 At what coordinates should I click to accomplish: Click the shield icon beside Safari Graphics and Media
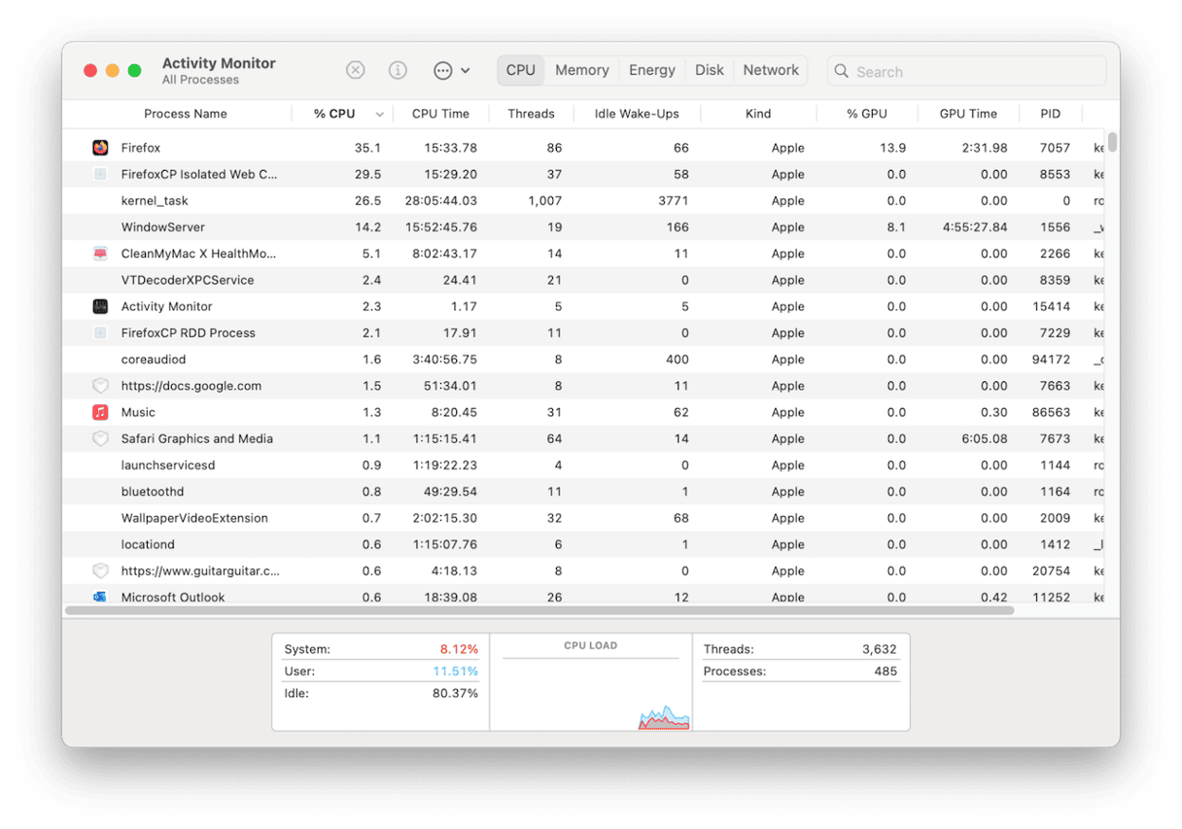tap(100, 438)
